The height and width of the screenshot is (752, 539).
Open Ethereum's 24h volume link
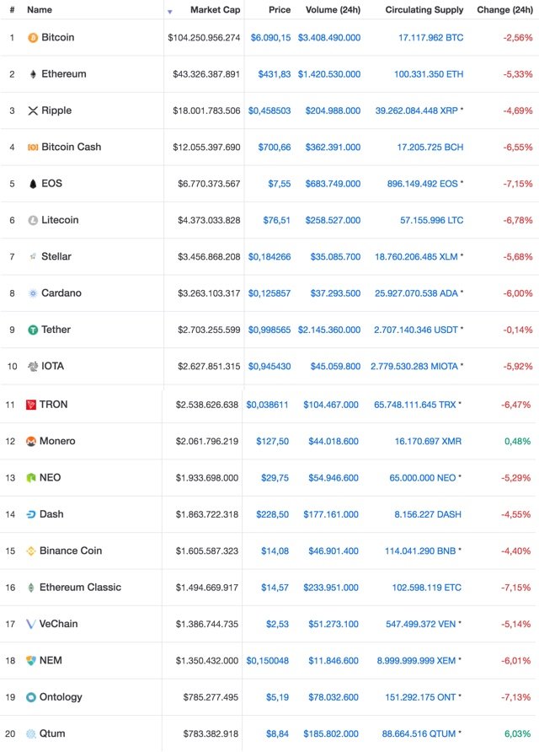(x=329, y=74)
